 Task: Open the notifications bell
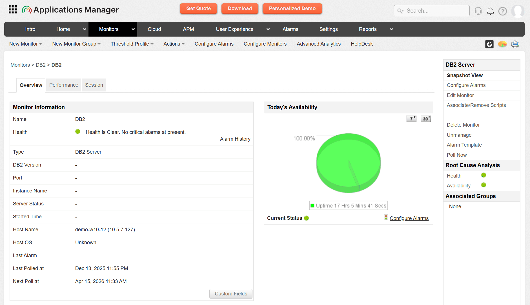[490, 11]
